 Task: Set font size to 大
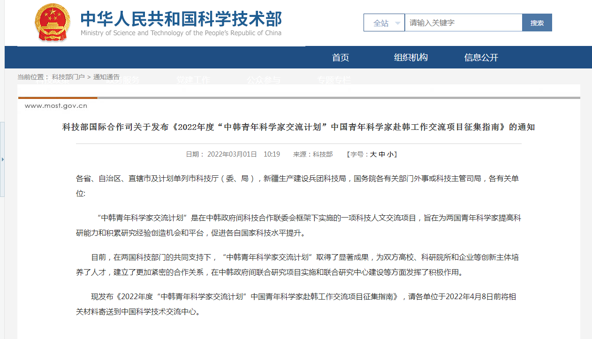tap(373, 154)
